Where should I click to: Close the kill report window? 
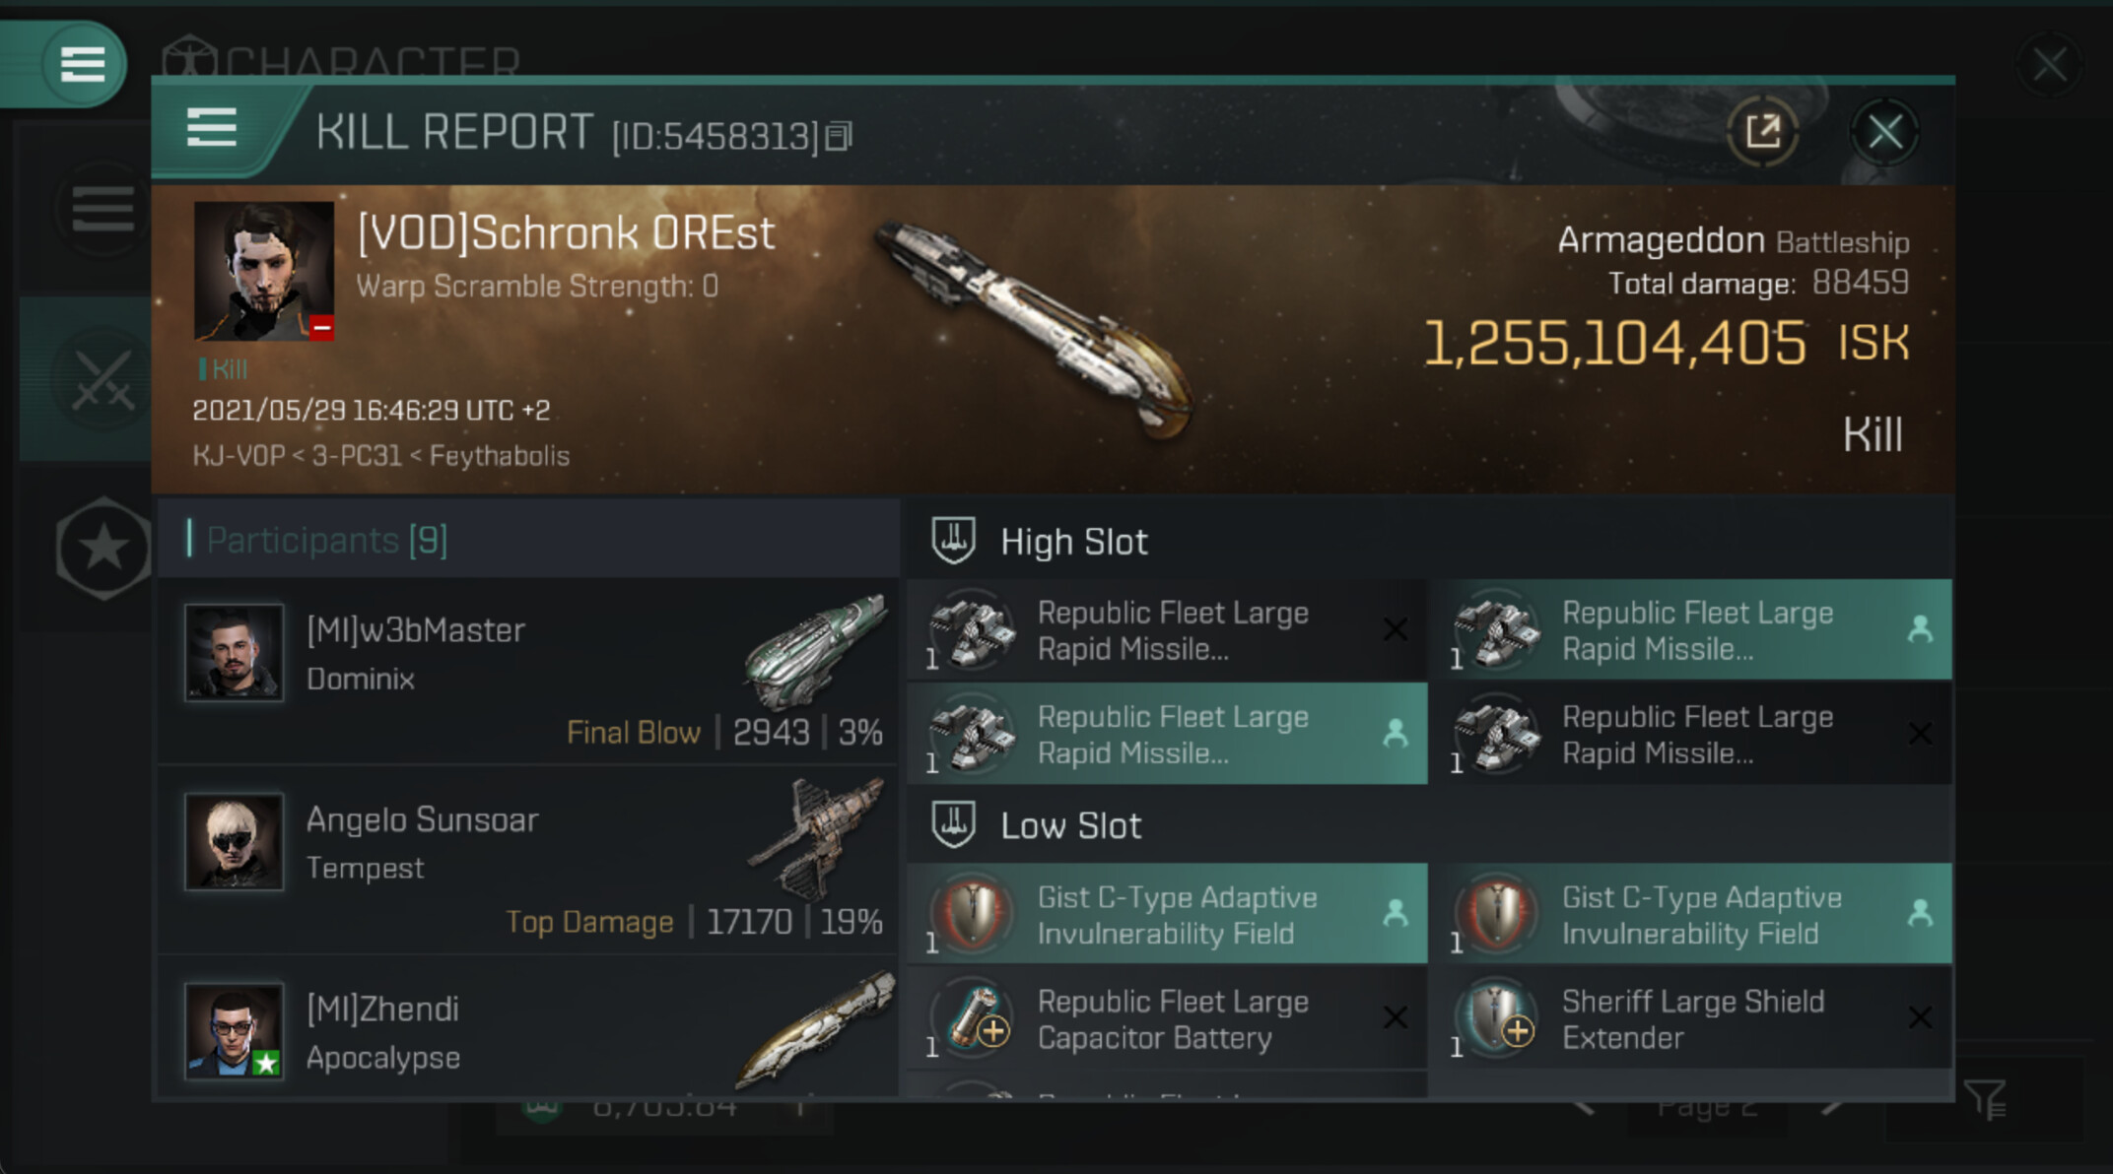pyautogui.click(x=1884, y=131)
